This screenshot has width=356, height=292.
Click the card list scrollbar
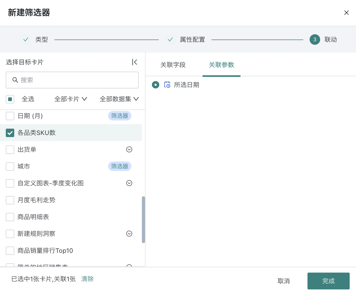click(x=143, y=220)
